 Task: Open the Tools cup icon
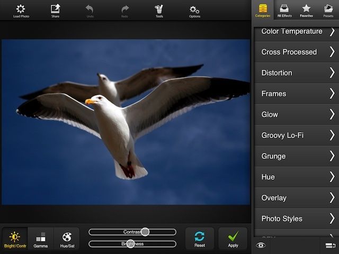tap(159, 10)
